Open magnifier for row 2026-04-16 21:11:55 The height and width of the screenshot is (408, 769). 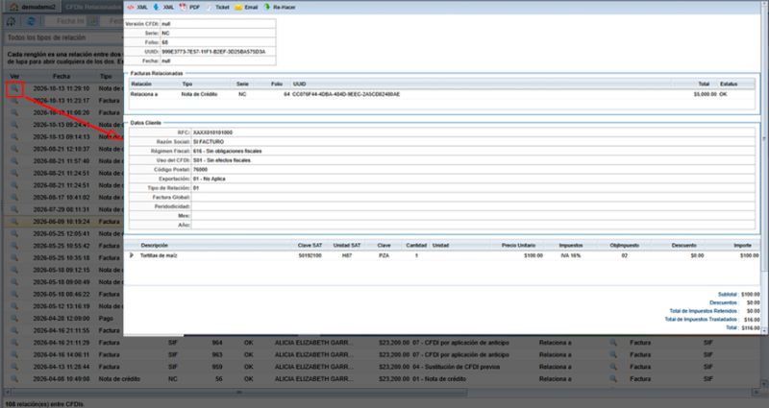14,330
